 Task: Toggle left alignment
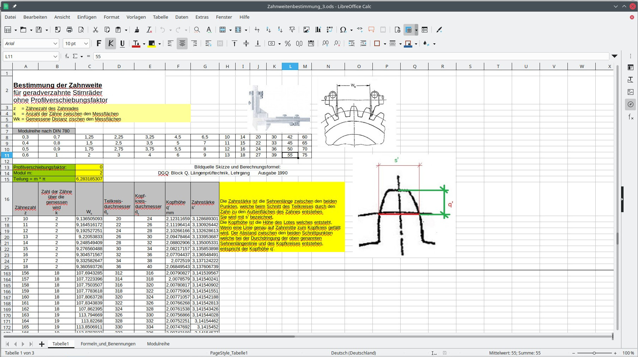[170, 44]
